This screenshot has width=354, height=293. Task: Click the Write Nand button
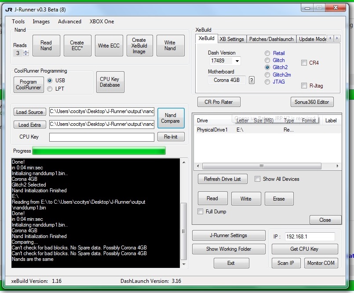(x=171, y=45)
